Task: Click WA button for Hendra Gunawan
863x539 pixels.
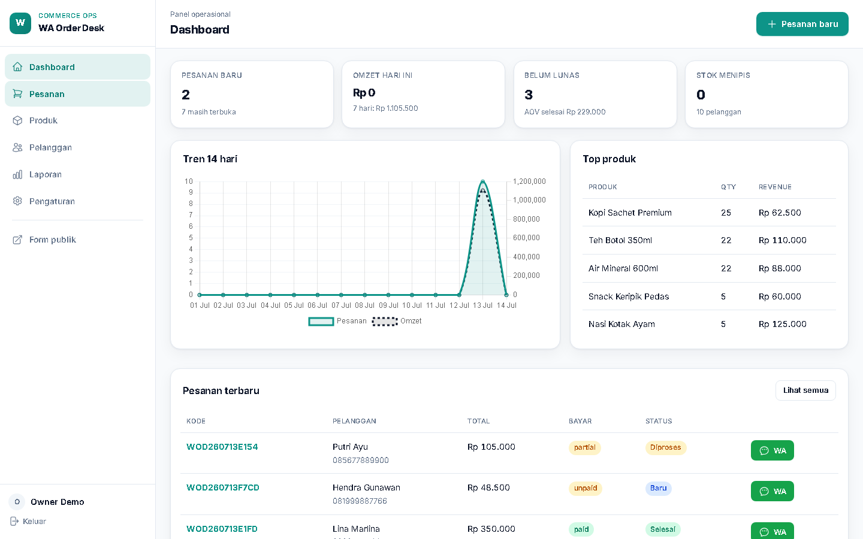Action: tap(772, 491)
